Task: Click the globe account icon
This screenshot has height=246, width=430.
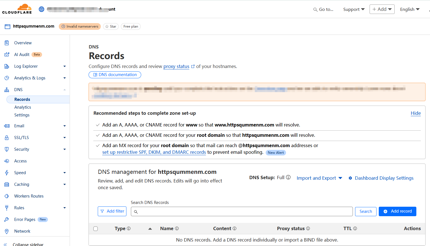Action: (41, 9)
